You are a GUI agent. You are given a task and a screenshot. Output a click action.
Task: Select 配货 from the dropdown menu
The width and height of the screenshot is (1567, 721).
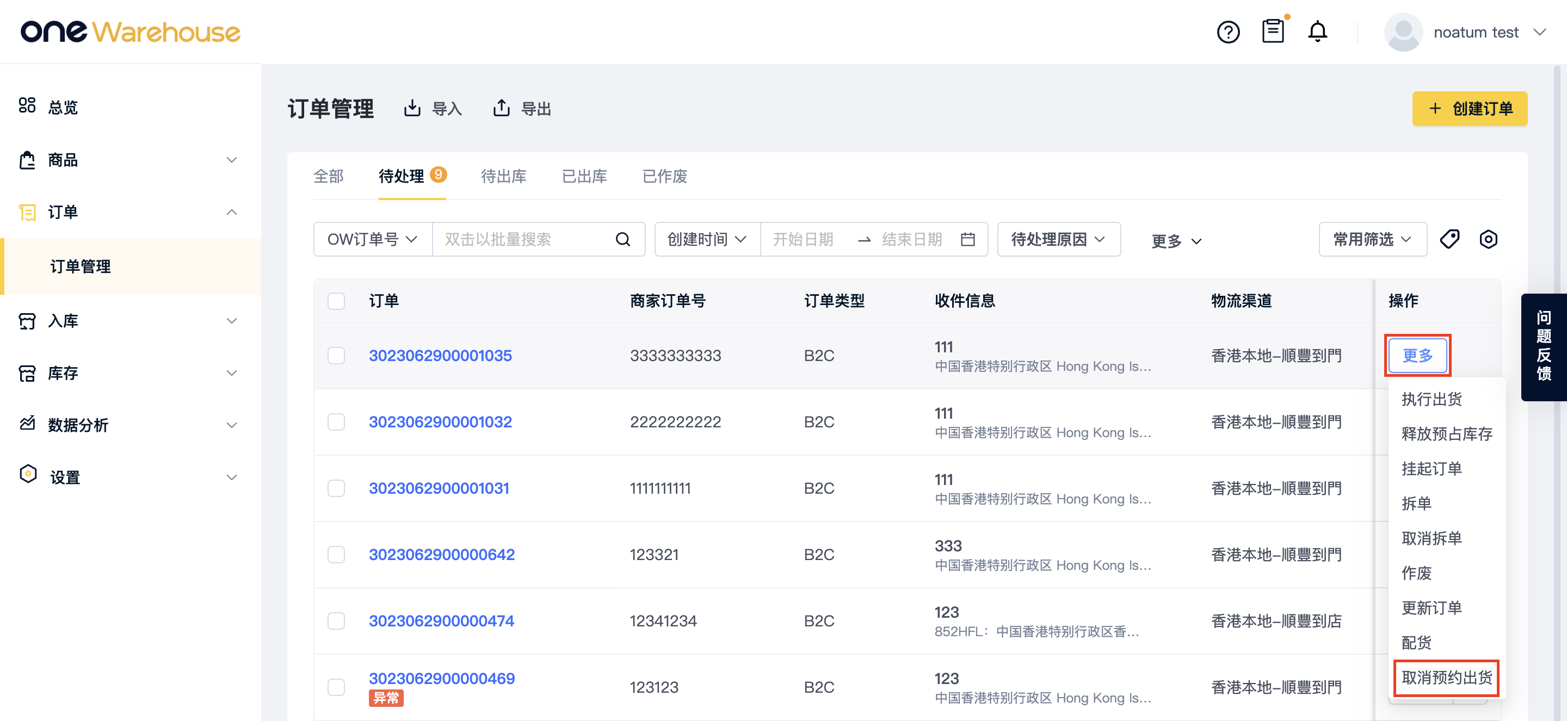coord(1416,642)
